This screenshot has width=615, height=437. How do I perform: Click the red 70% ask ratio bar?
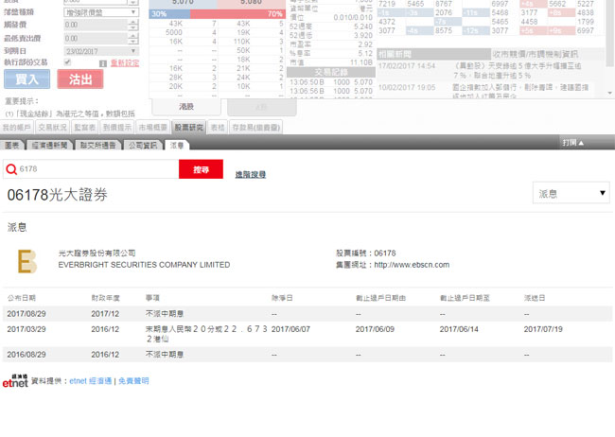click(237, 14)
